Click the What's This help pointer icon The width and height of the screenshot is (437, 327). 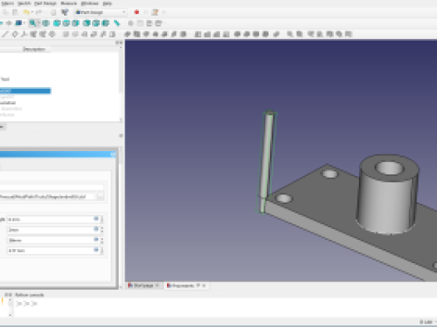[65, 12]
